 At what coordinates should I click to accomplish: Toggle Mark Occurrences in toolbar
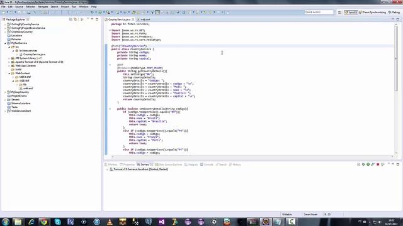tap(157, 12)
